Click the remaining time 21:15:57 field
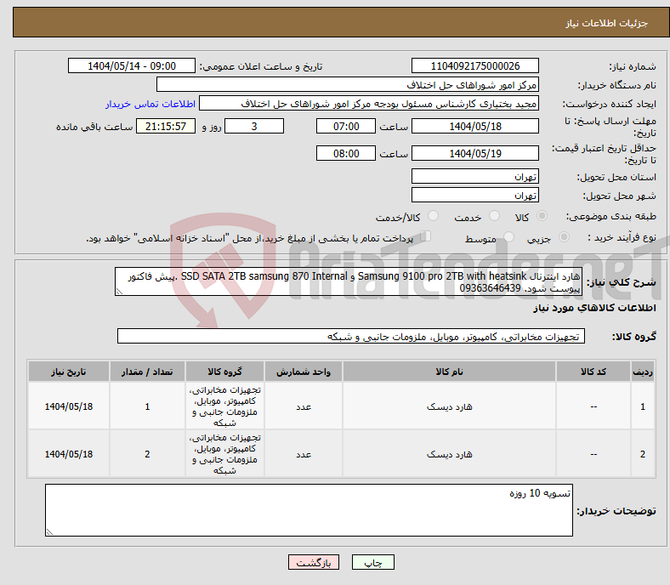Viewport: 670px width, 585px height. click(x=166, y=126)
